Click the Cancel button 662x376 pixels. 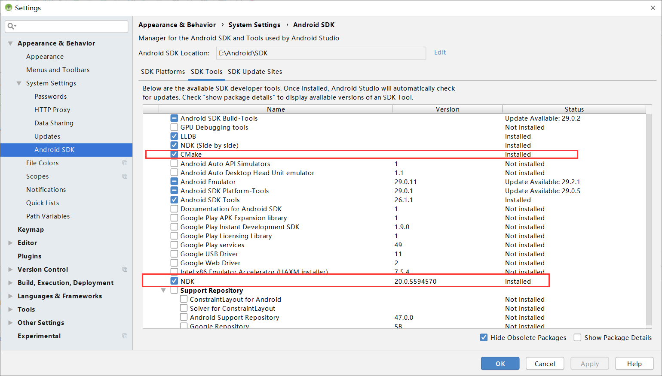(x=545, y=364)
